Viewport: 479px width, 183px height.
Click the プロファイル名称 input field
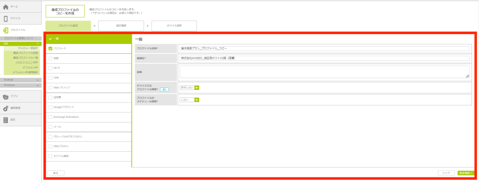click(x=325, y=49)
